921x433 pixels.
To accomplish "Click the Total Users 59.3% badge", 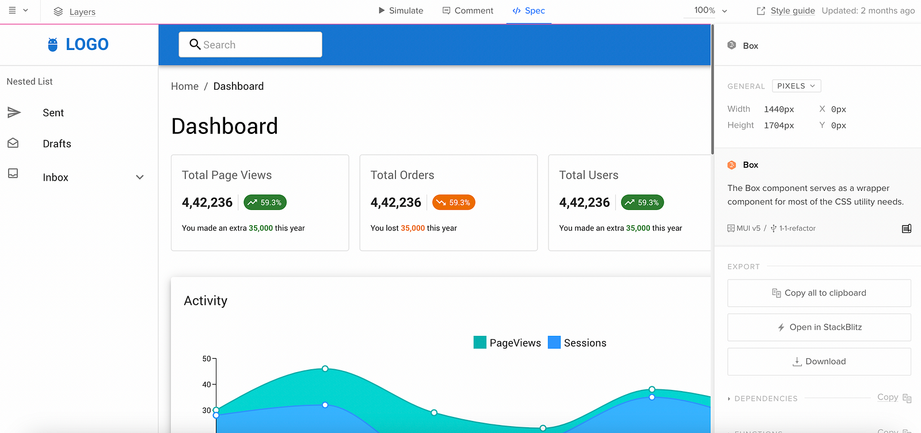I will coord(642,202).
